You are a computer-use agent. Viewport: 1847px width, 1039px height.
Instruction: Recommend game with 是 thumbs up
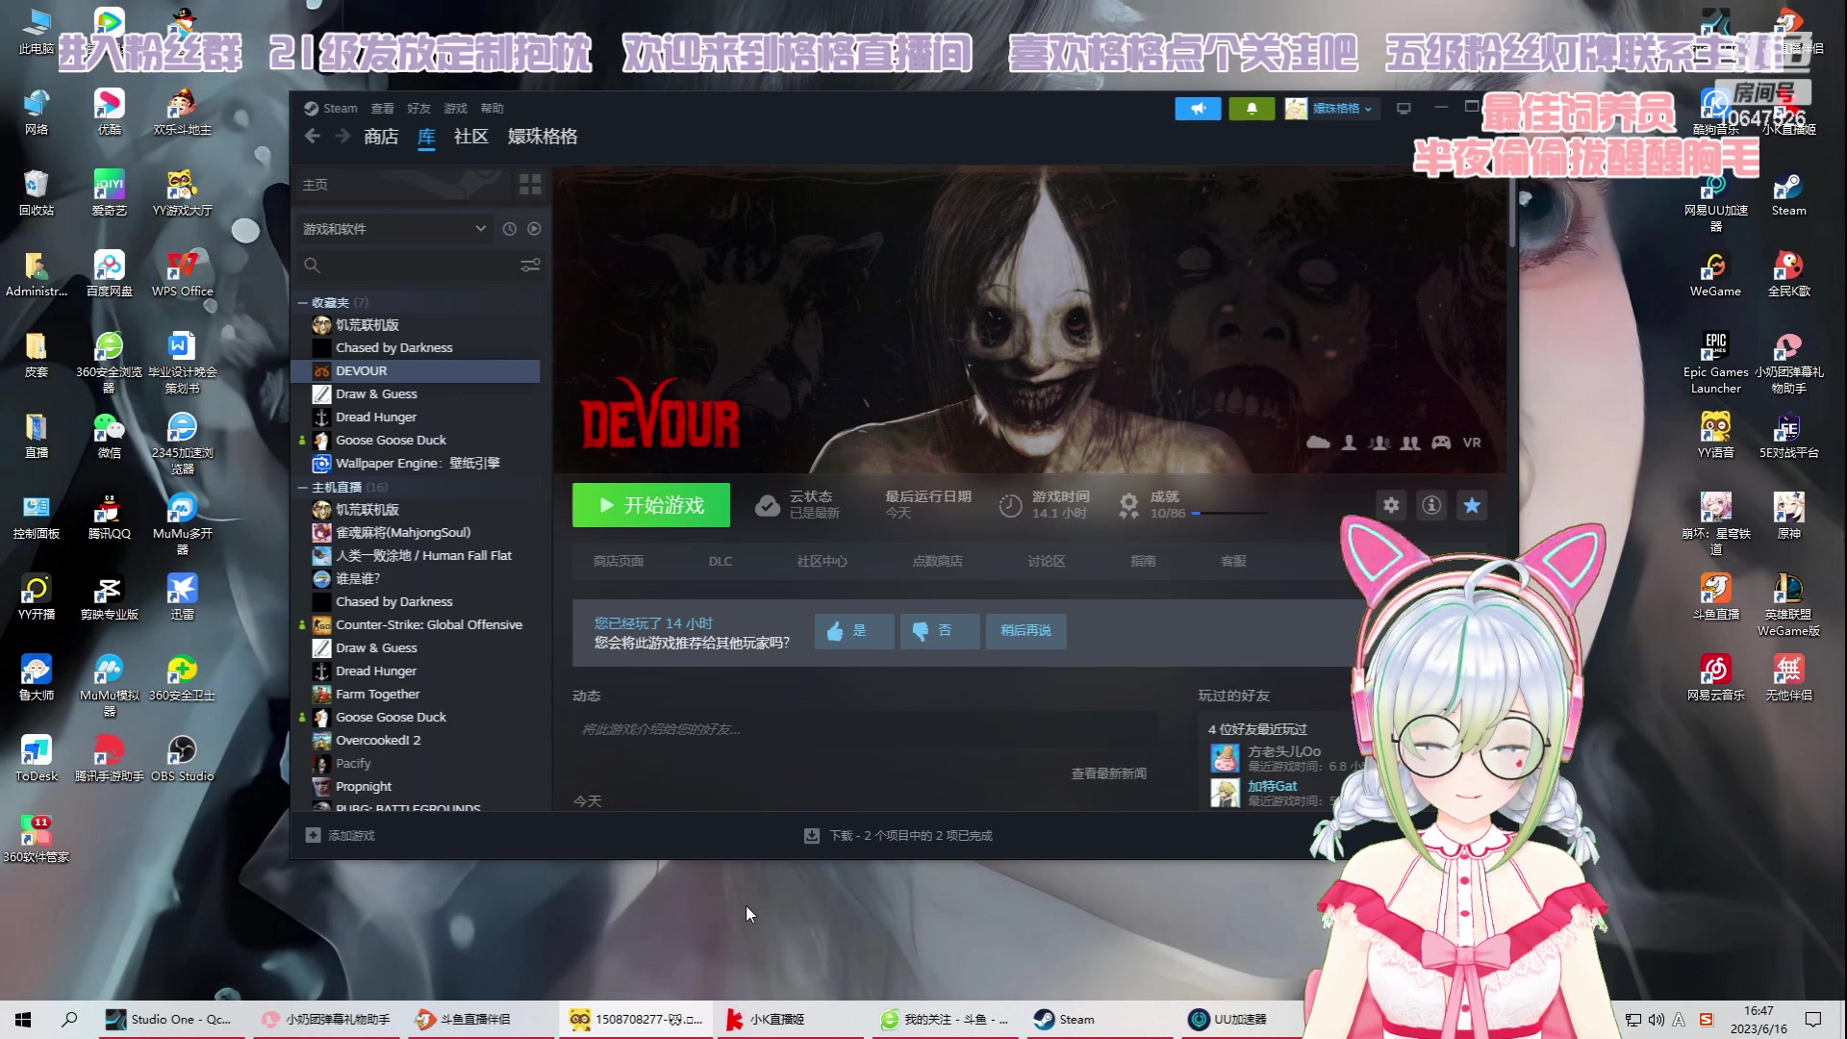coord(854,631)
